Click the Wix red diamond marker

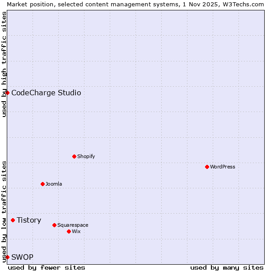[x=69, y=231]
